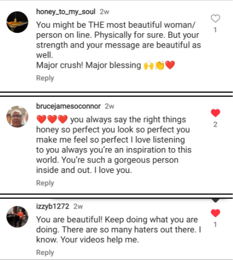
Task: Unlike brucejamesoconnor's comment with red heart
Action: 215,113
